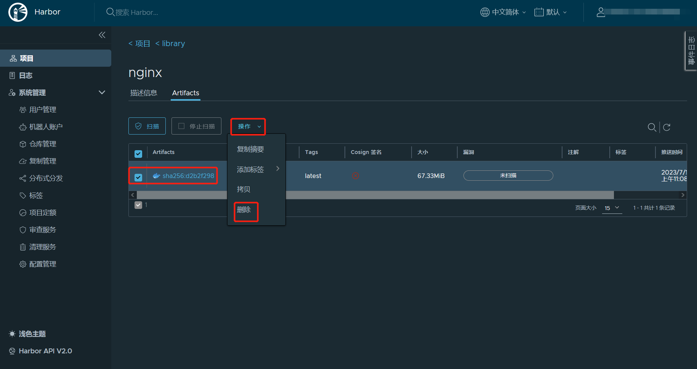Open 审查服务 interrogation services
This screenshot has height=369, width=697.
tap(43, 230)
